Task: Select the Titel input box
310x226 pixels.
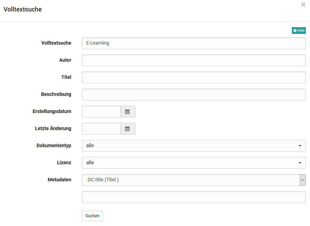Action: click(193, 77)
